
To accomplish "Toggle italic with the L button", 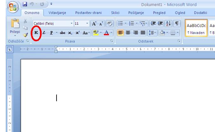I will click(x=44, y=33).
